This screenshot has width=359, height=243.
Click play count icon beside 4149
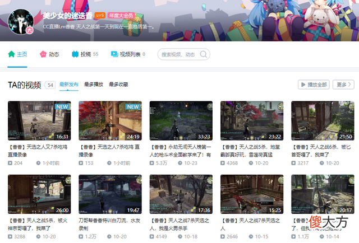152,237
